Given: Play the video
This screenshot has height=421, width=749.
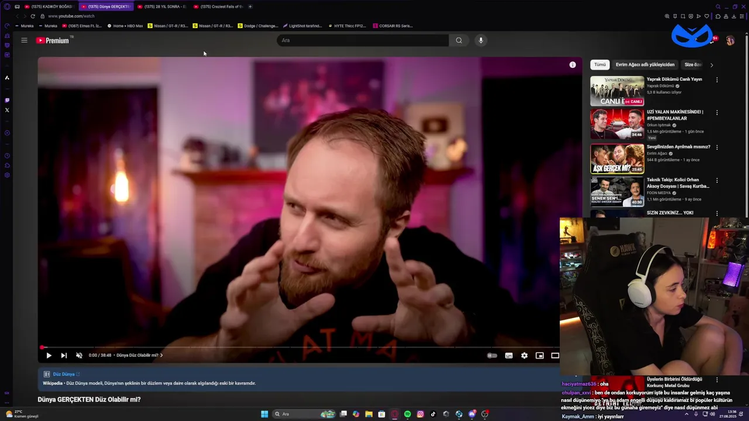Looking at the screenshot, I should click(49, 356).
